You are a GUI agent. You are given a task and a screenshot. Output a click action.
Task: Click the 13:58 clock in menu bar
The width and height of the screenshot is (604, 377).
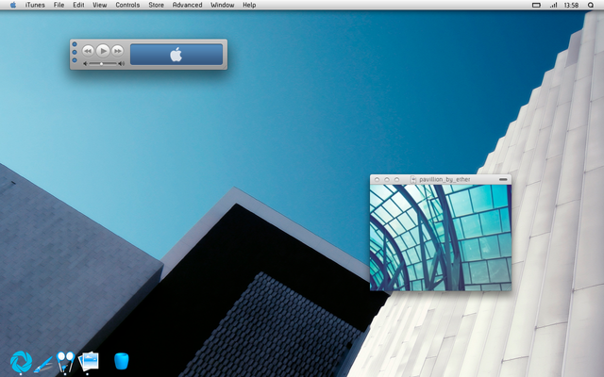point(571,5)
